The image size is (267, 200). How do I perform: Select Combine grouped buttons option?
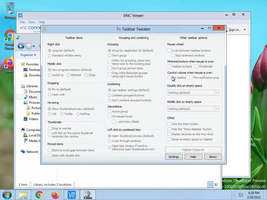[110, 95]
